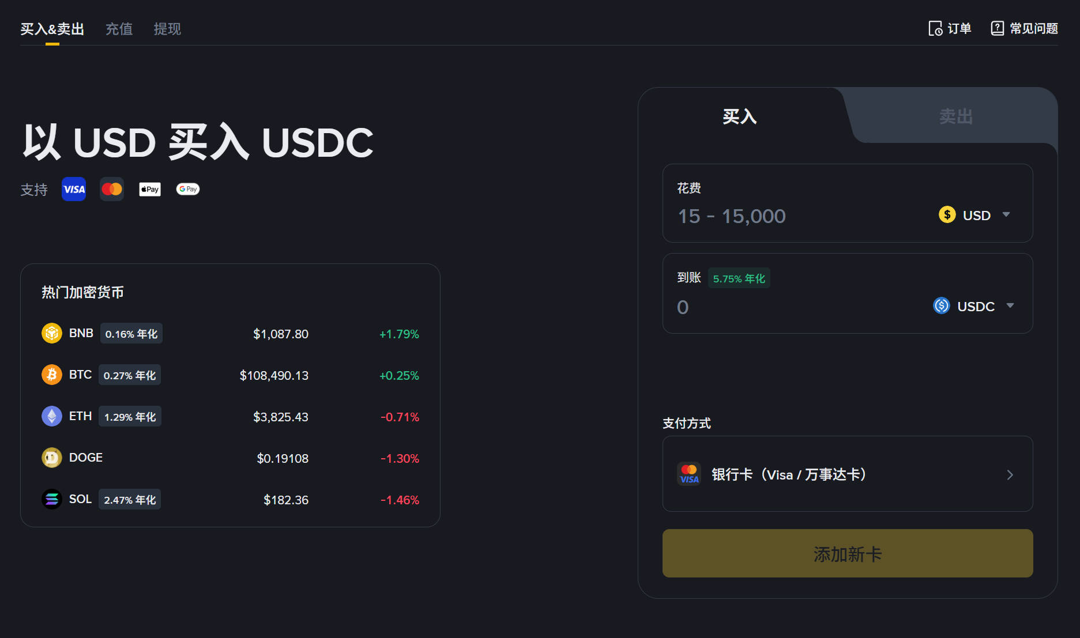Click the 订单 order icon
Image resolution: width=1080 pixels, height=638 pixels.
point(936,28)
